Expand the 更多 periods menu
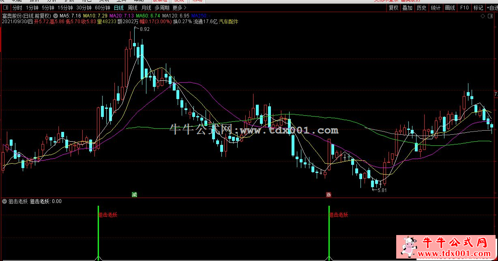The height and width of the screenshot is (261, 498). (x=179, y=8)
